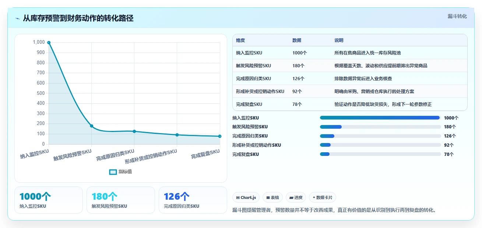Select table row cell 完成复盘SKU

[249, 104]
